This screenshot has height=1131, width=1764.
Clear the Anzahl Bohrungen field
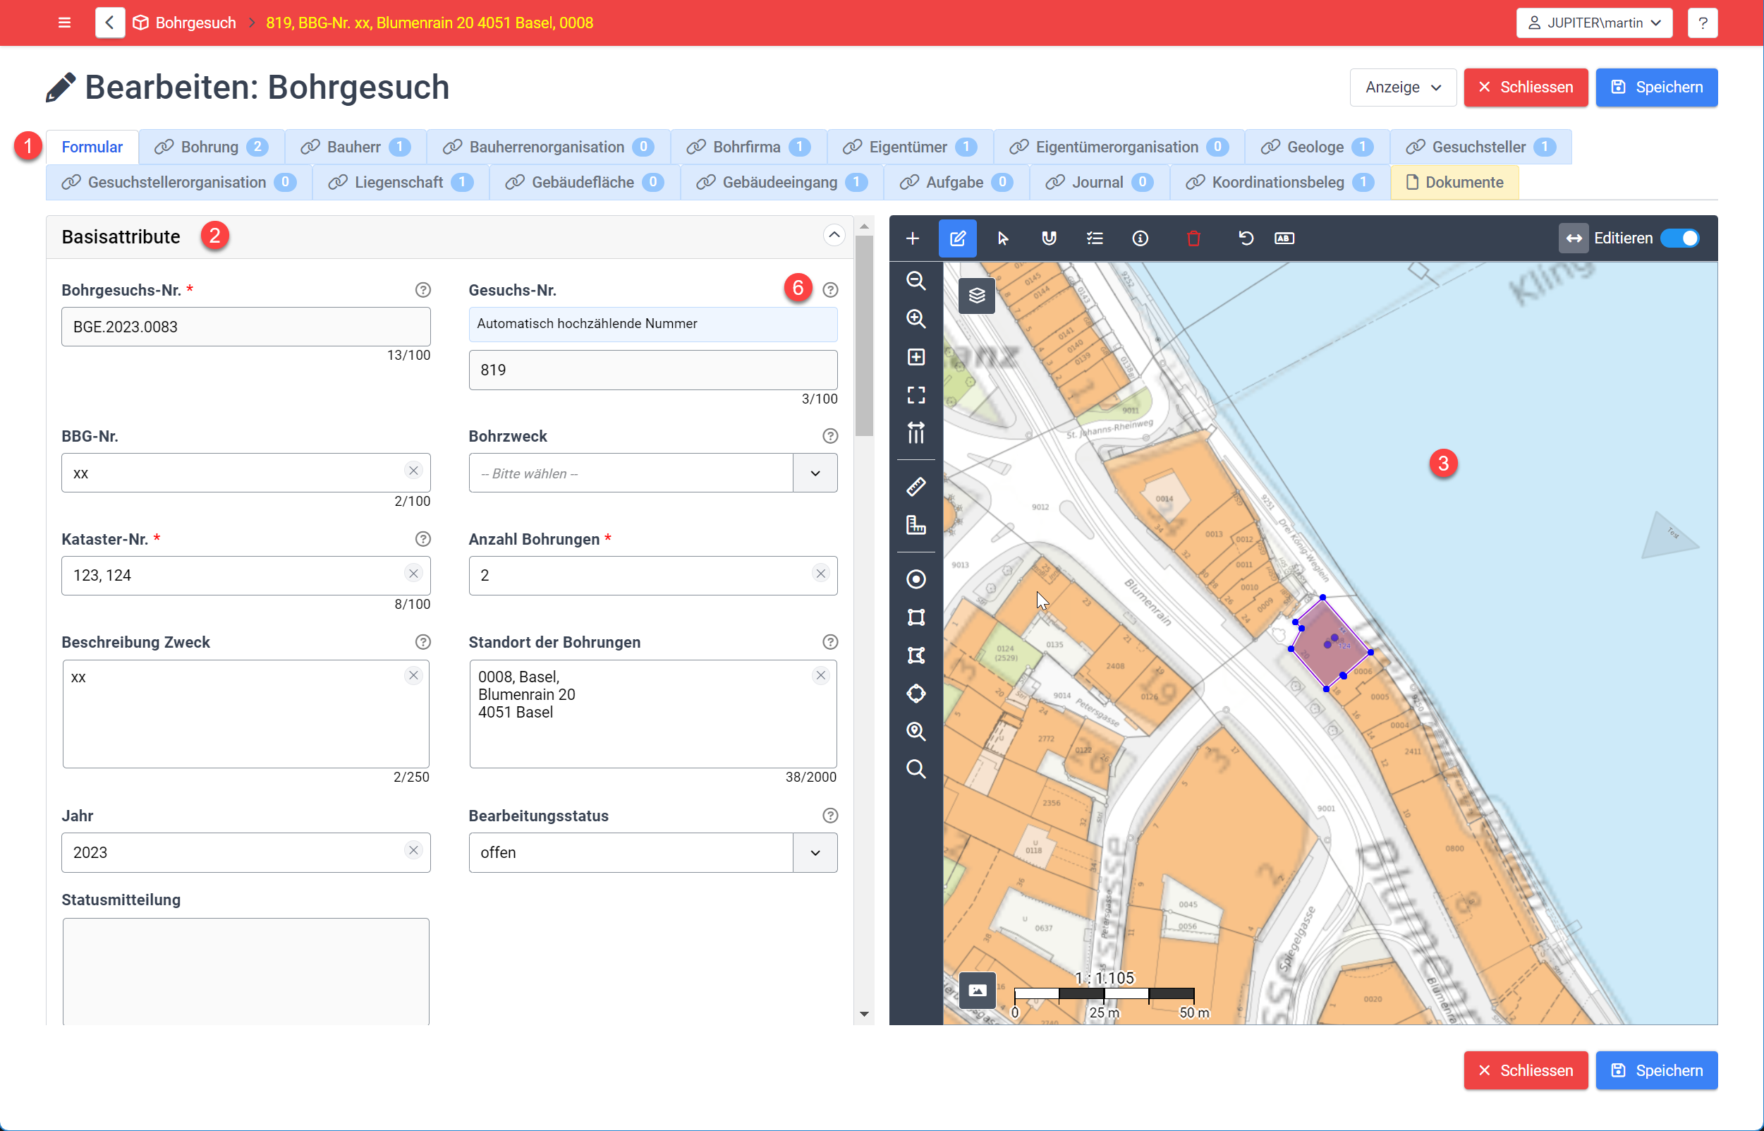click(x=821, y=574)
